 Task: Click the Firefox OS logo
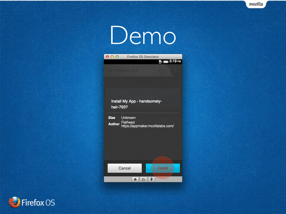[32, 202]
